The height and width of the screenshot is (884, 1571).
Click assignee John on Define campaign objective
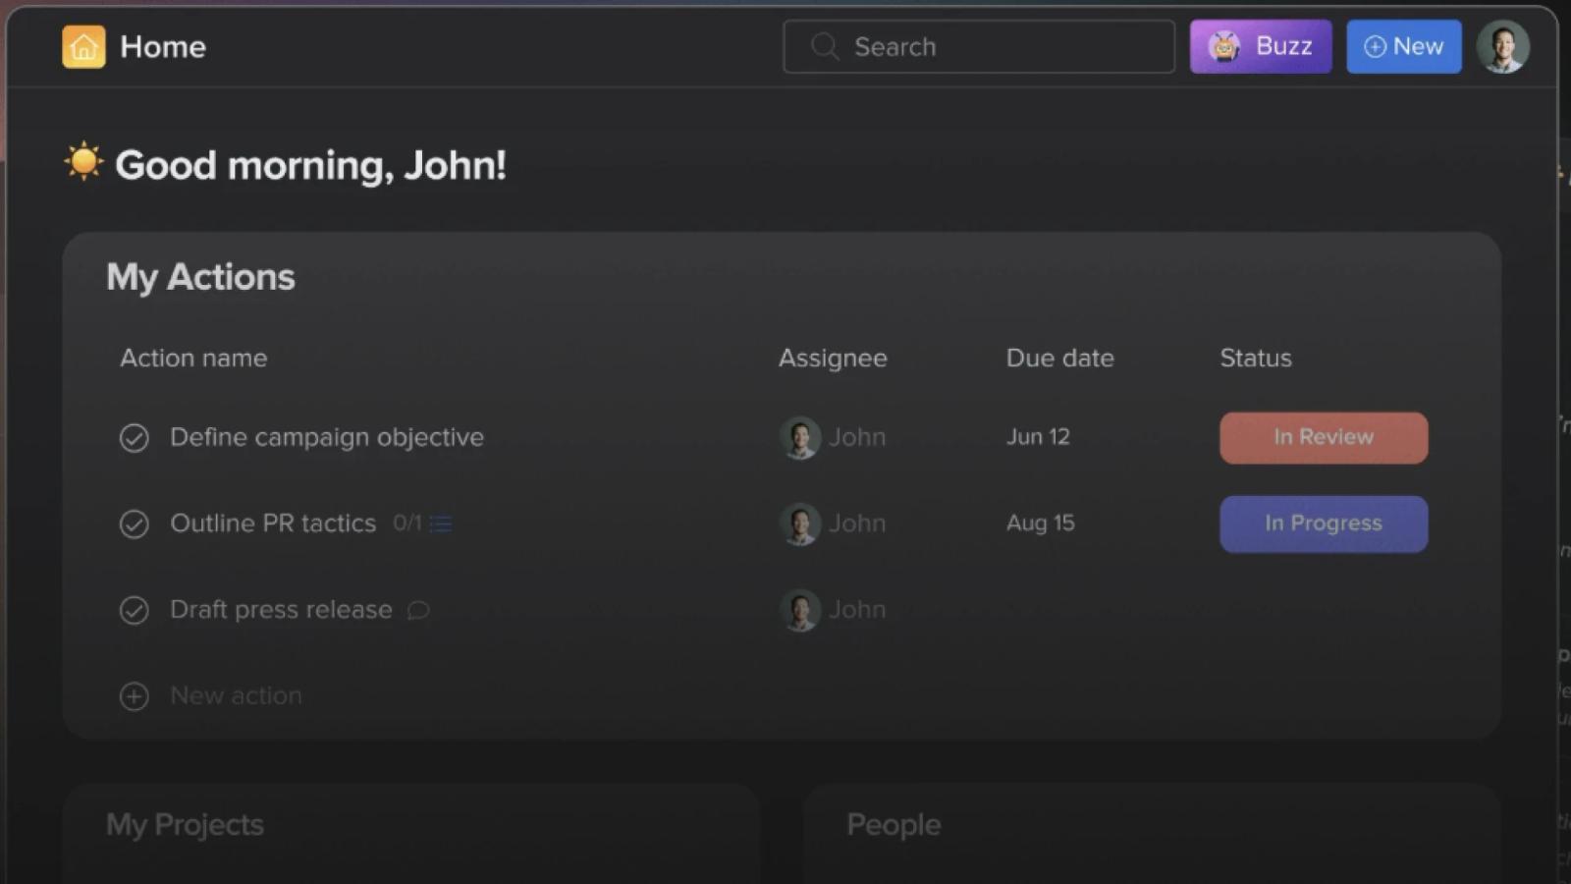coord(833,437)
